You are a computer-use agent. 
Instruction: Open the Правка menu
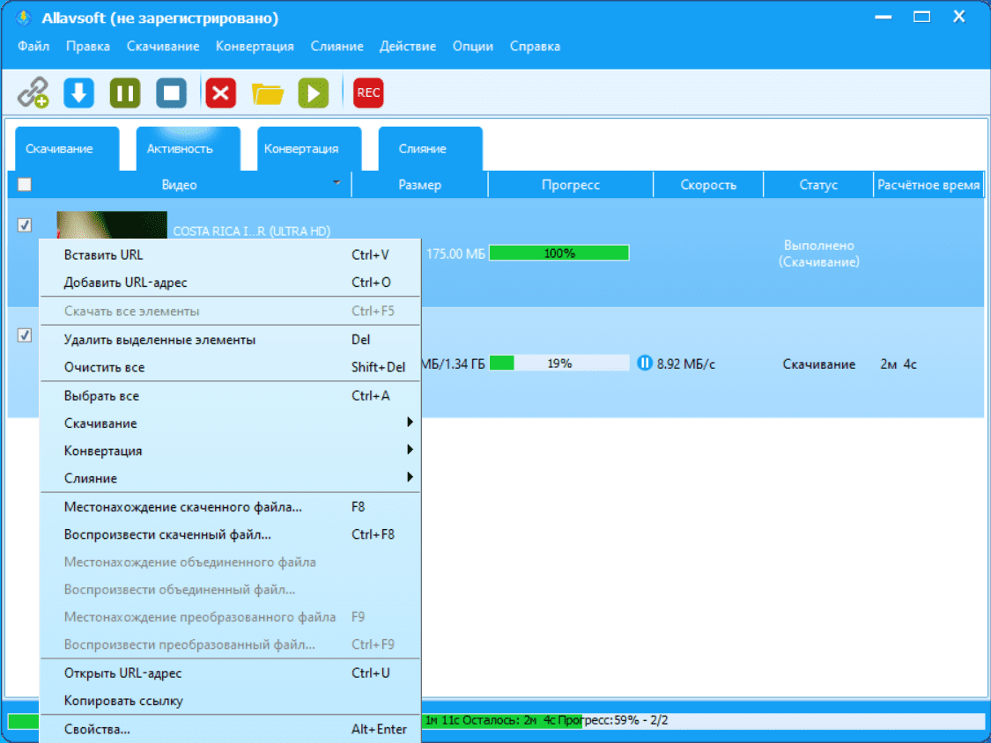(x=88, y=46)
